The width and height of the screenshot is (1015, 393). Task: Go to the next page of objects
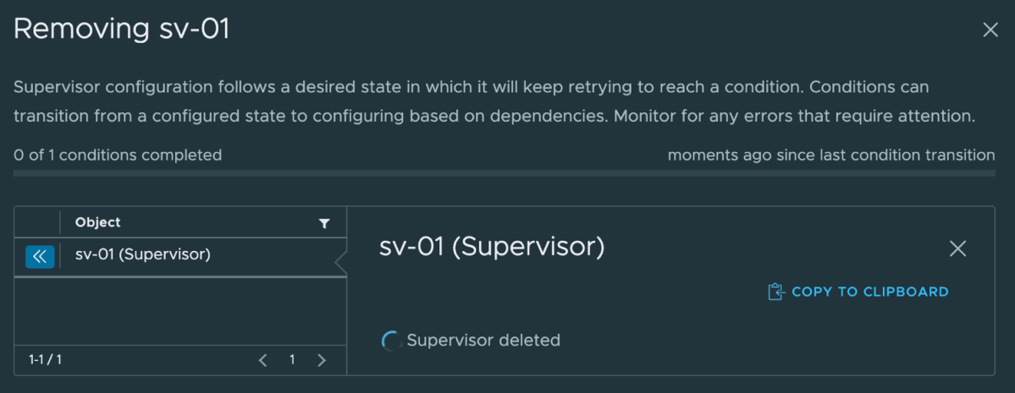pyautogui.click(x=321, y=360)
